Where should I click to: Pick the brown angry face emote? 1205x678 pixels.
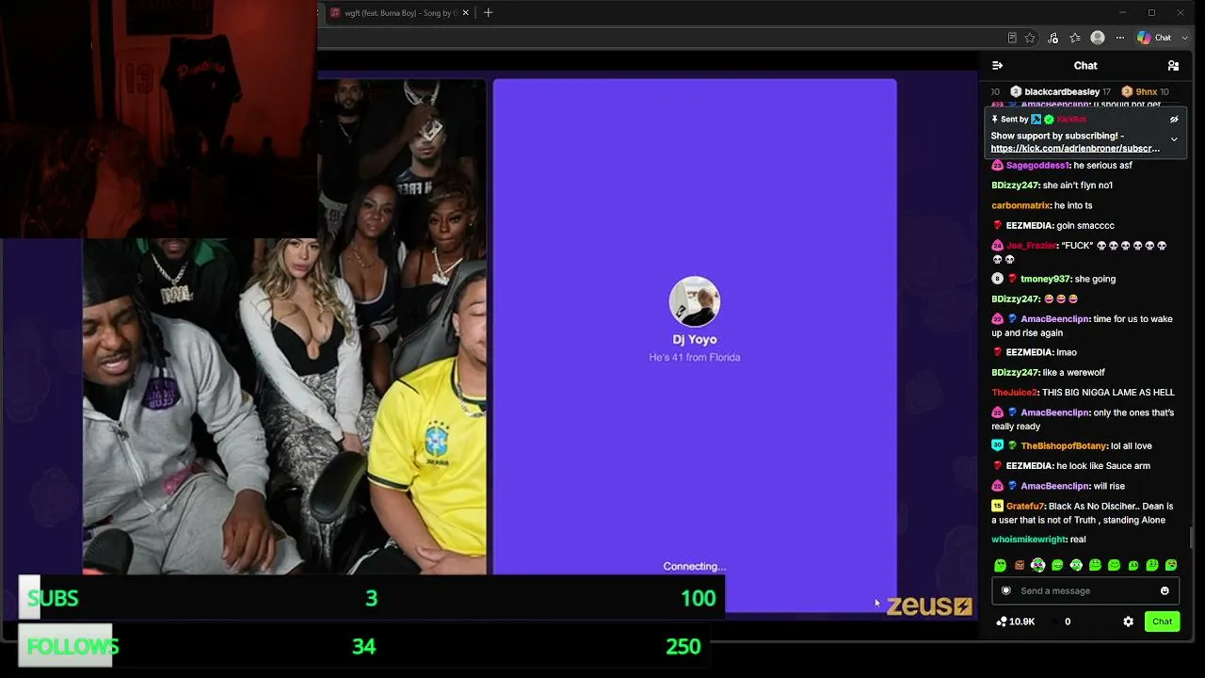pos(1019,565)
